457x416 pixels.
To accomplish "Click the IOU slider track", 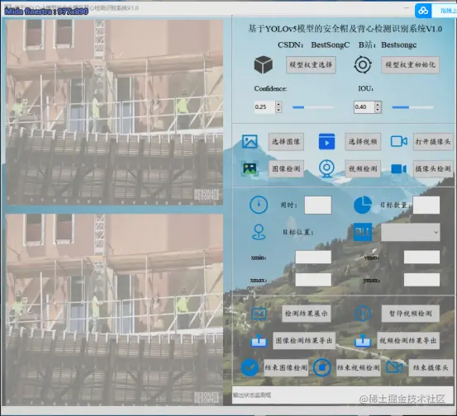I will pyautogui.click(x=412, y=107).
